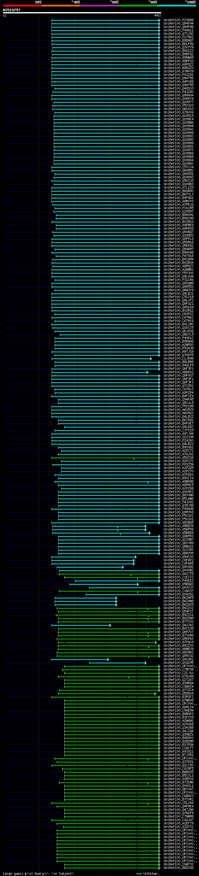Click the green ~80% identity legend segment
199x876 pixels.
pyautogui.click(x=138, y=6)
